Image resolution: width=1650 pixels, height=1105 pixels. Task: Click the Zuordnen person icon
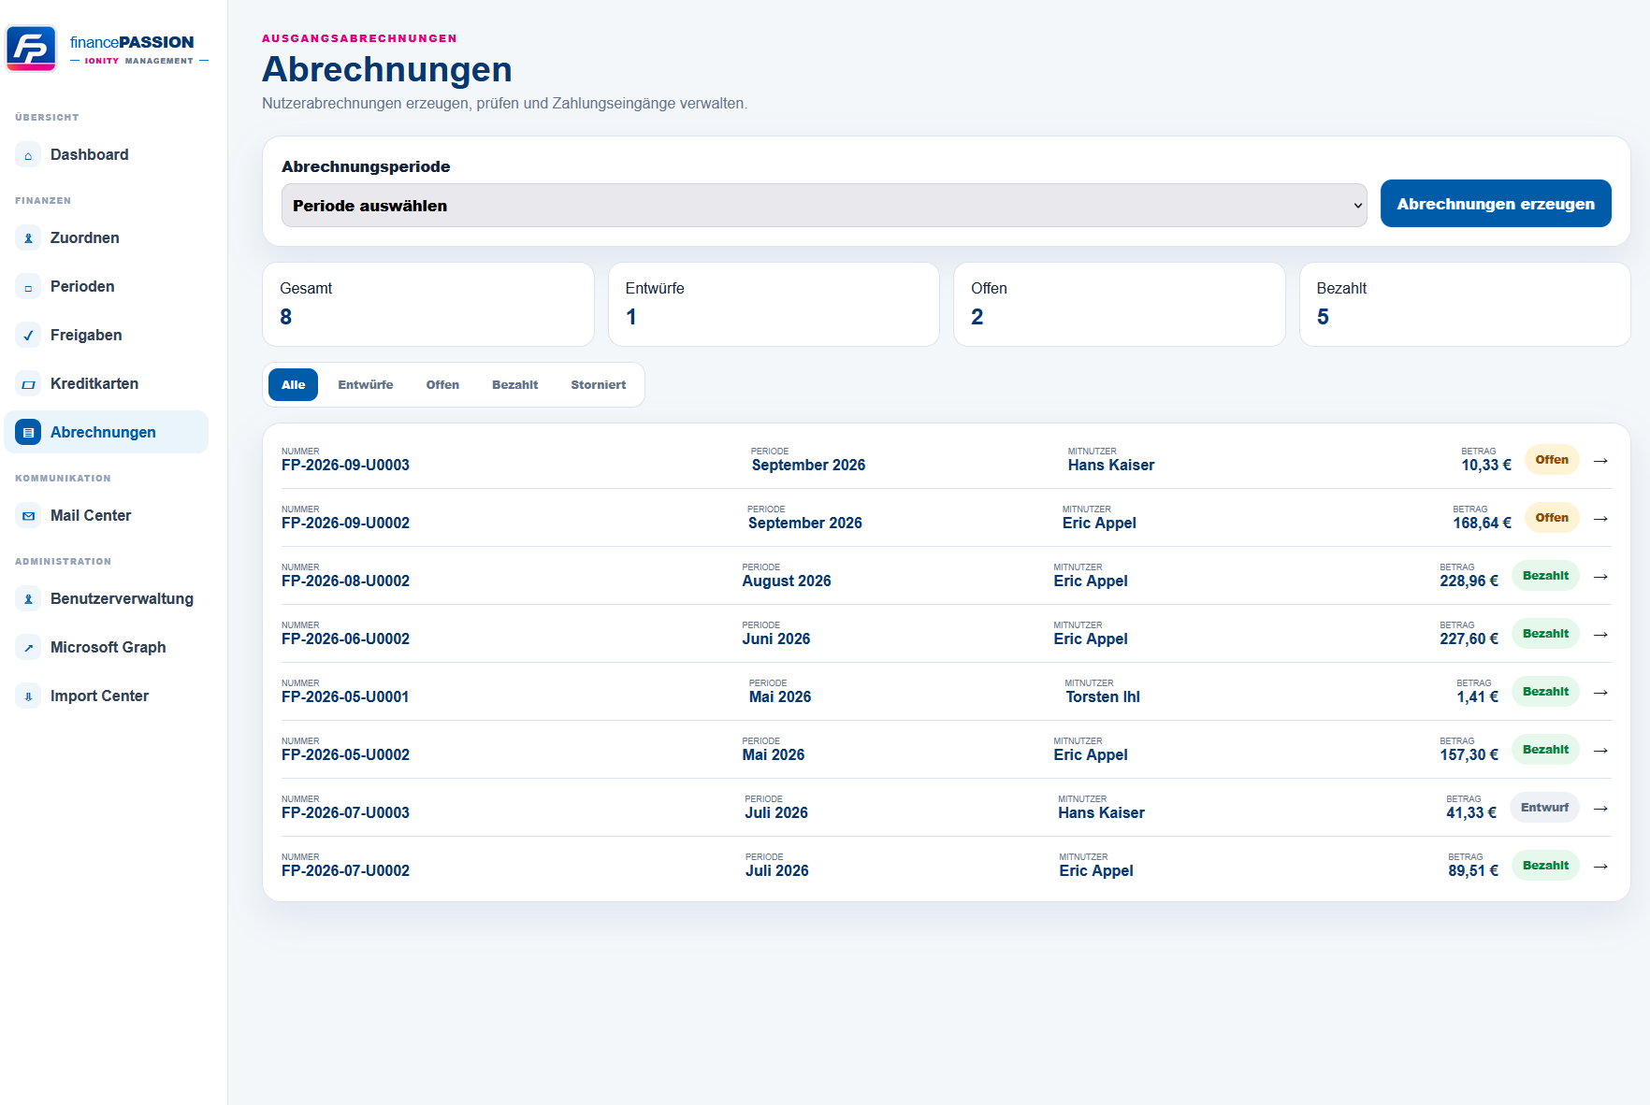(28, 238)
